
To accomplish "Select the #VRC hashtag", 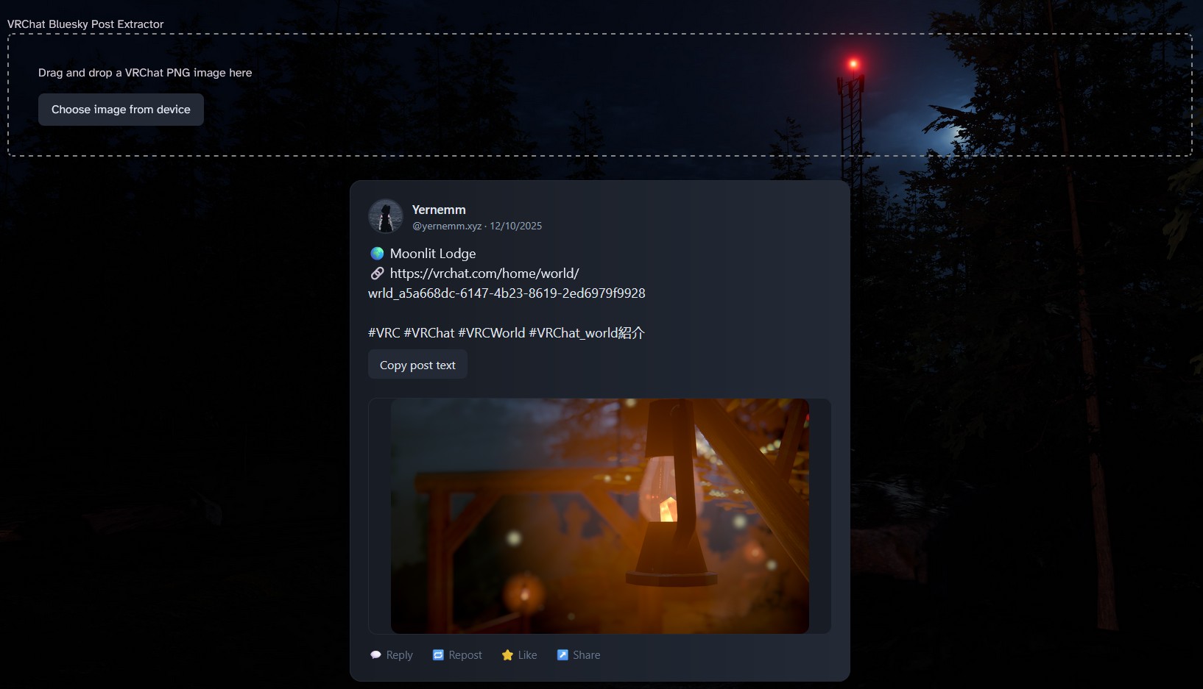I will (384, 333).
